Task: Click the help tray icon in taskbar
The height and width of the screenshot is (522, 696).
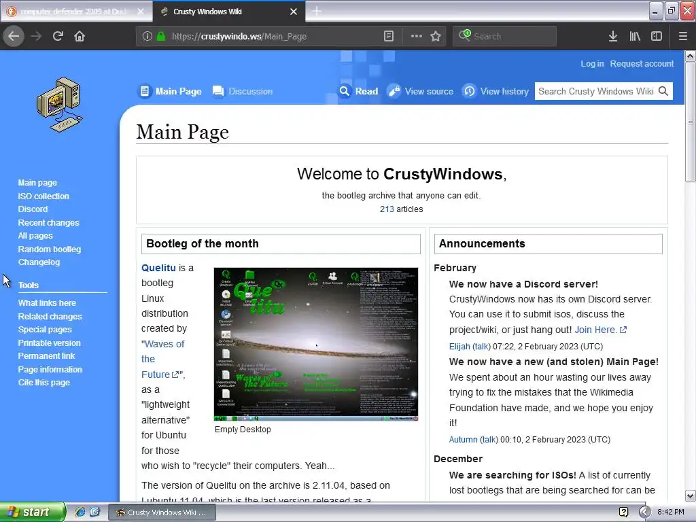Action: (x=623, y=512)
